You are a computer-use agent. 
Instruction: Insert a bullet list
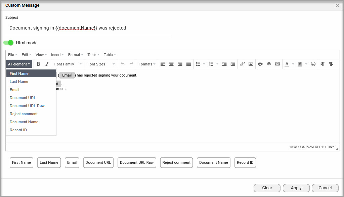pos(198,64)
